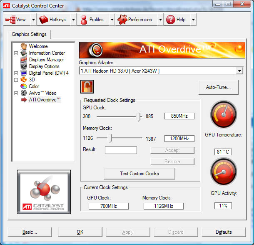The height and width of the screenshot is (245, 254).
Task: Click the current Memory Clock 1126MHz field
Action: point(164,206)
